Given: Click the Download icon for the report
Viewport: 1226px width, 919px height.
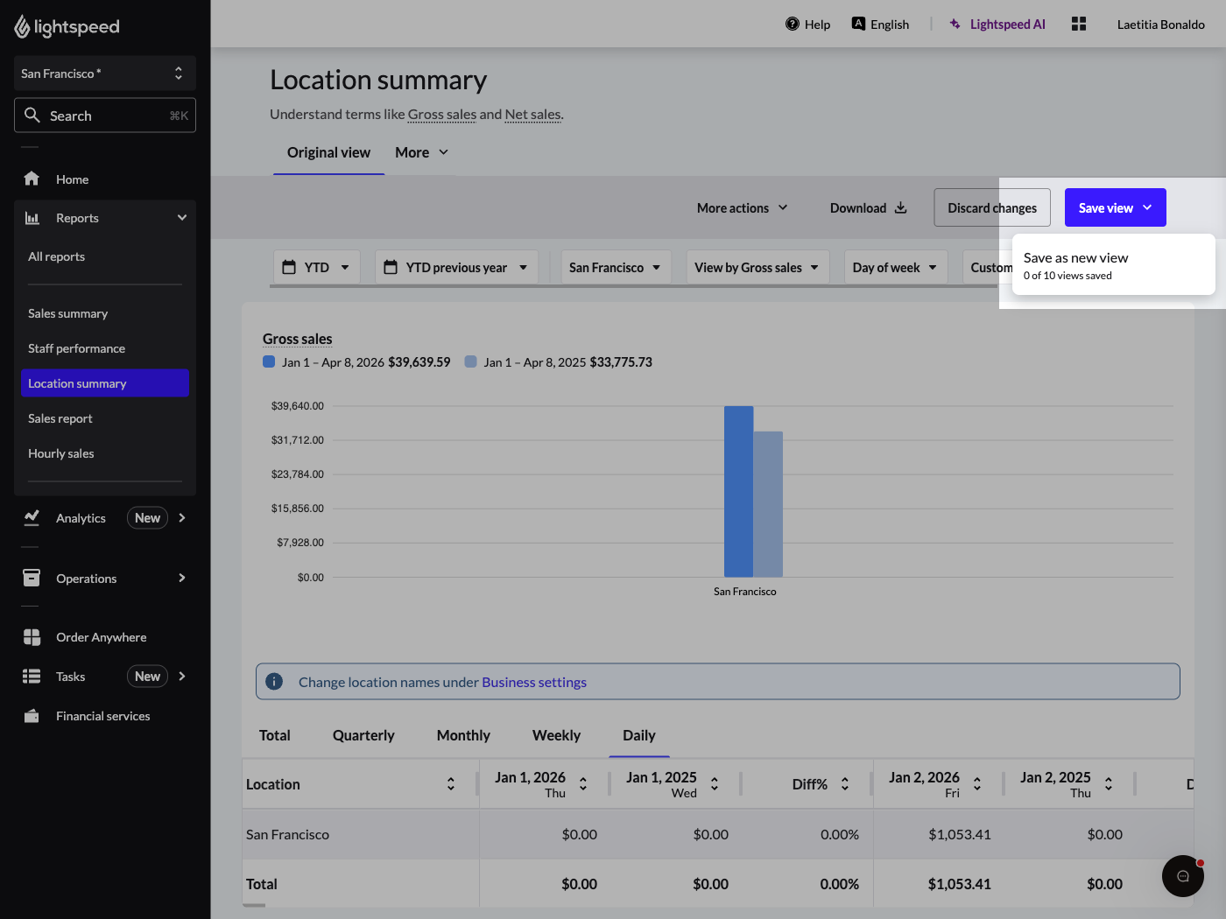Looking at the screenshot, I should 901,207.
